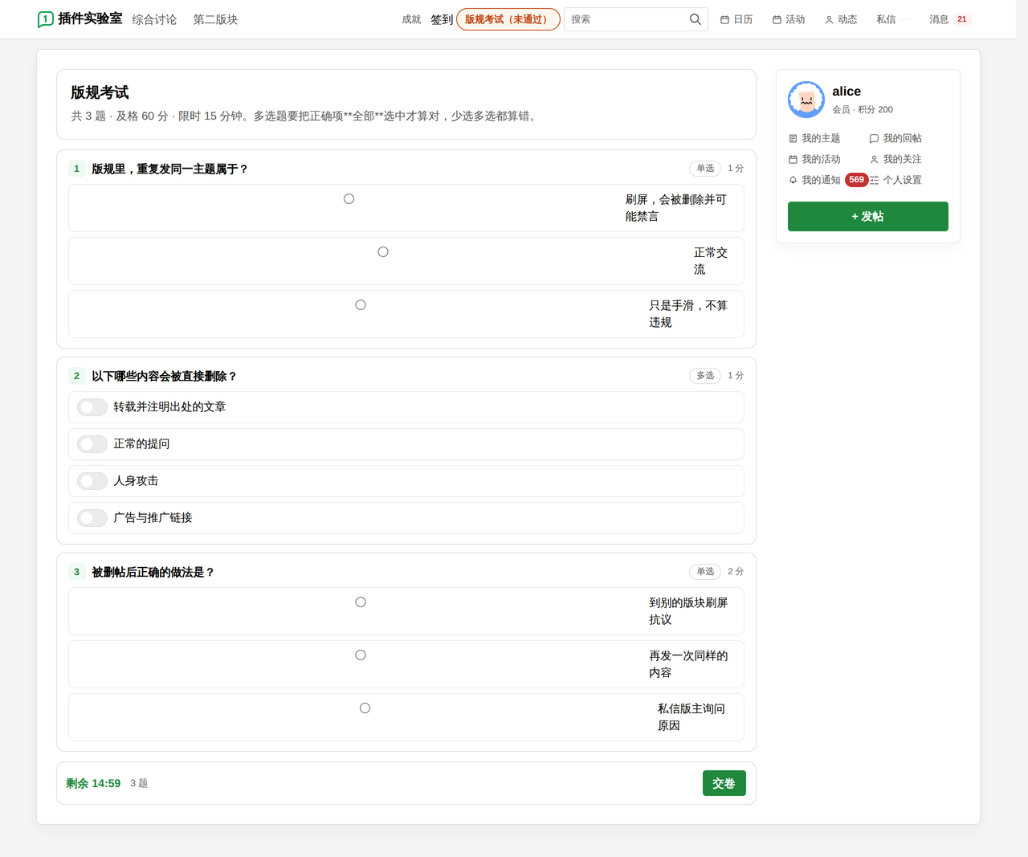Select radio for 私信版主询问原因

(365, 708)
